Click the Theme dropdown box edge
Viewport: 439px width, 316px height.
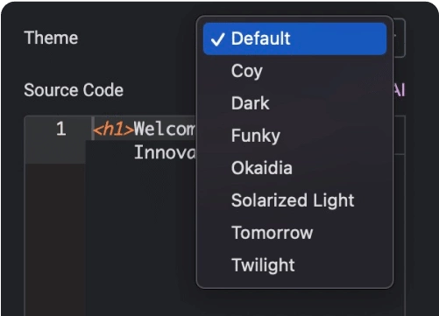pos(400,38)
